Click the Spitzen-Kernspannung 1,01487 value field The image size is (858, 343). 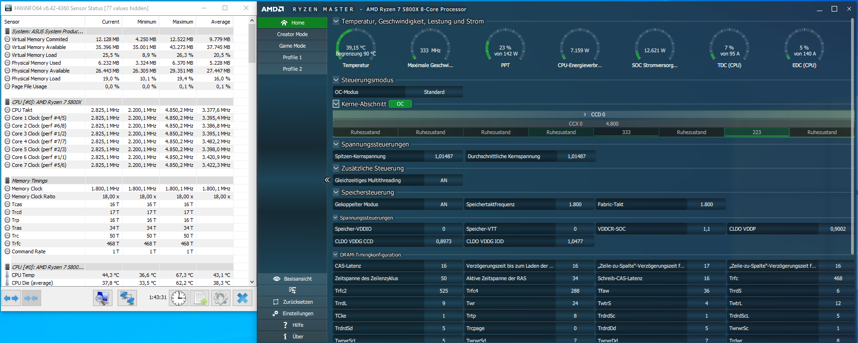click(444, 156)
